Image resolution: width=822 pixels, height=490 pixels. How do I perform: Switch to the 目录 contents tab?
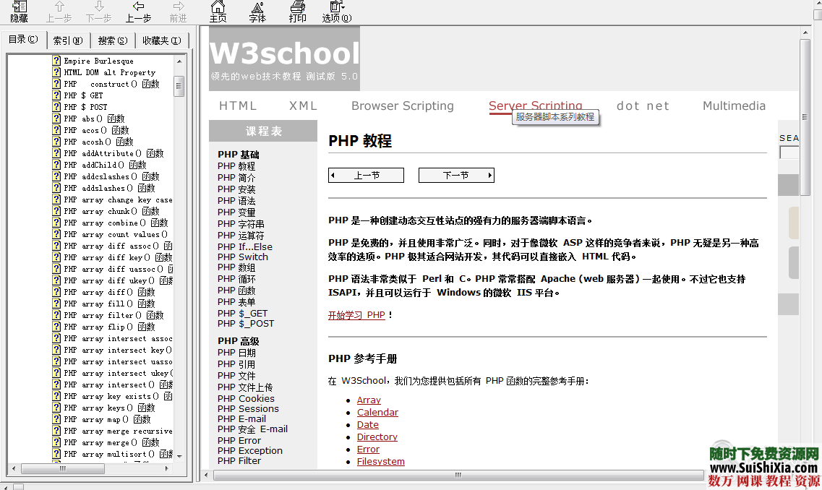point(23,39)
